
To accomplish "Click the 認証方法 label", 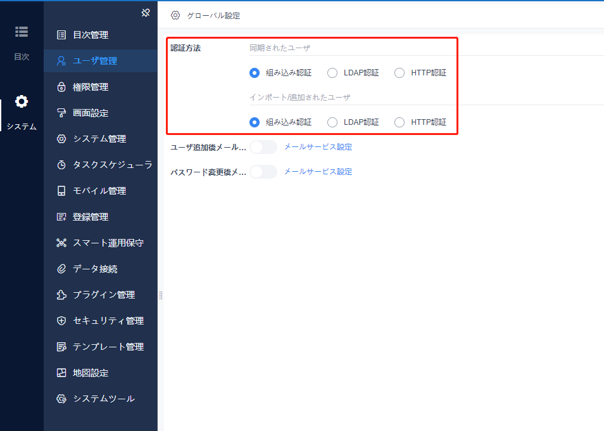I will coord(186,48).
